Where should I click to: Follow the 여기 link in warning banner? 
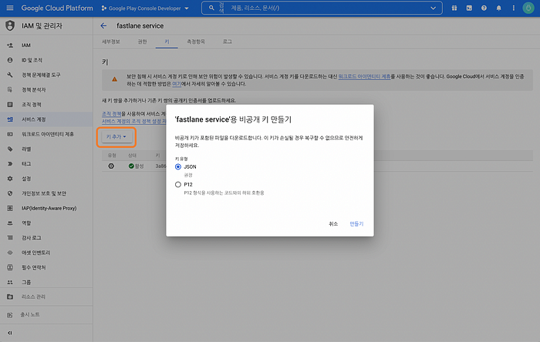pyautogui.click(x=177, y=84)
